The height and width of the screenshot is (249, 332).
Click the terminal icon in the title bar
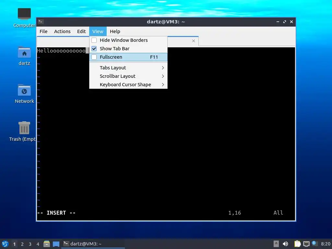pyautogui.click(x=41, y=22)
